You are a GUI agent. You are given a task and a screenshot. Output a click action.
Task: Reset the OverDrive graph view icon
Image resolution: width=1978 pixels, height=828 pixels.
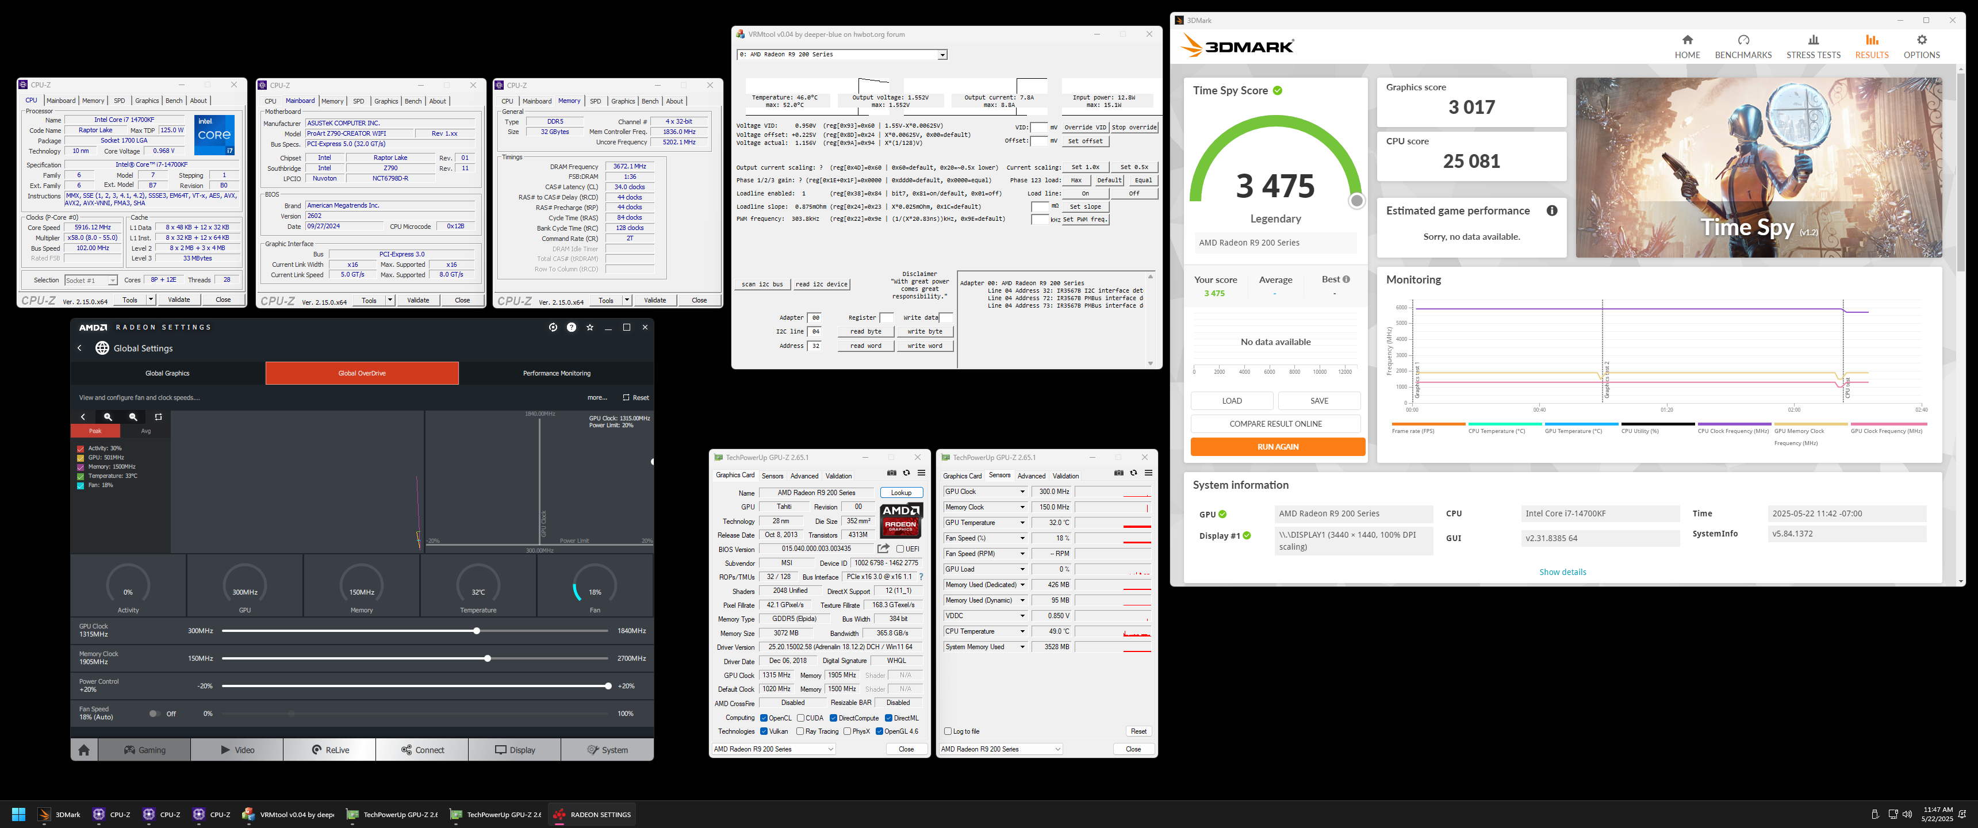(x=158, y=417)
